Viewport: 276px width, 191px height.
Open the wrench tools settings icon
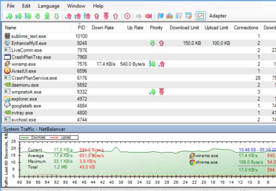tap(179, 16)
